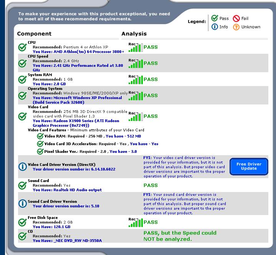The height and width of the screenshot is (255, 276).
Task: Click the 'Legend:' label
Action: pyautogui.click(x=197, y=22)
